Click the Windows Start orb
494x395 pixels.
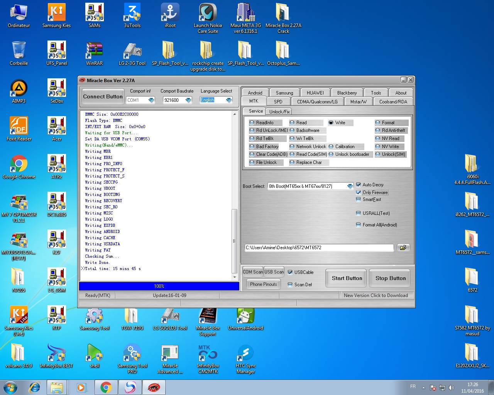tap(10, 387)
